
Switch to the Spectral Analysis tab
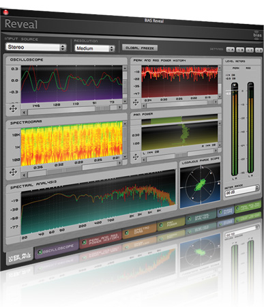[x=201, y=218]
